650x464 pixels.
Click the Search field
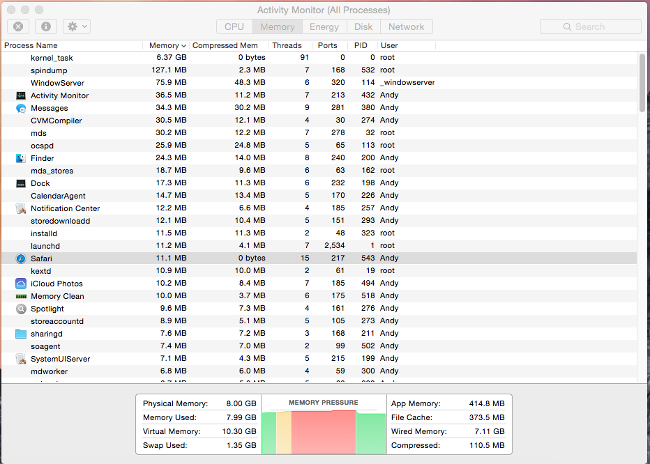point(590,26)
